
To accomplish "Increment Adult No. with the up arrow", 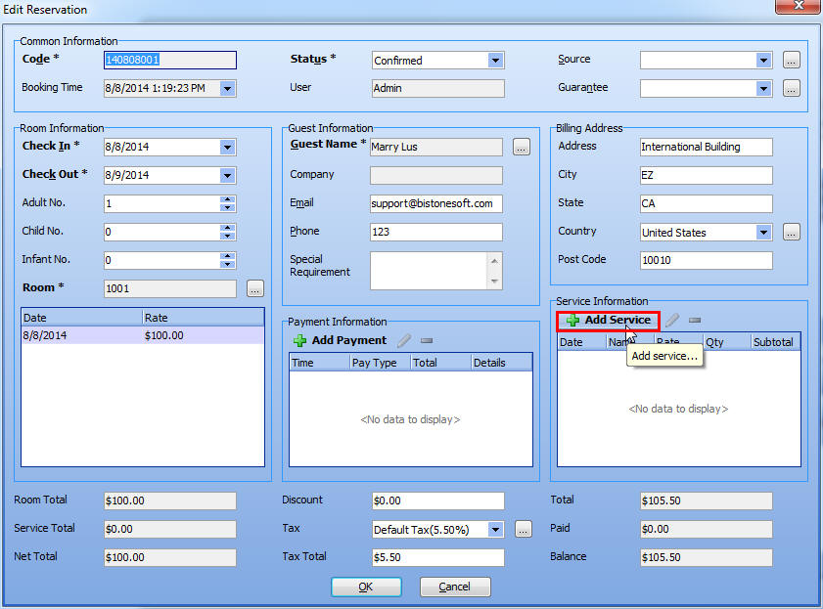I will [x=227, y=200].
